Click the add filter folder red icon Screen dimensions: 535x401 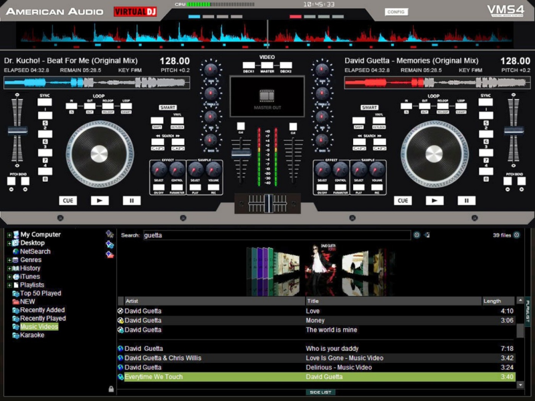pos(110,255)
